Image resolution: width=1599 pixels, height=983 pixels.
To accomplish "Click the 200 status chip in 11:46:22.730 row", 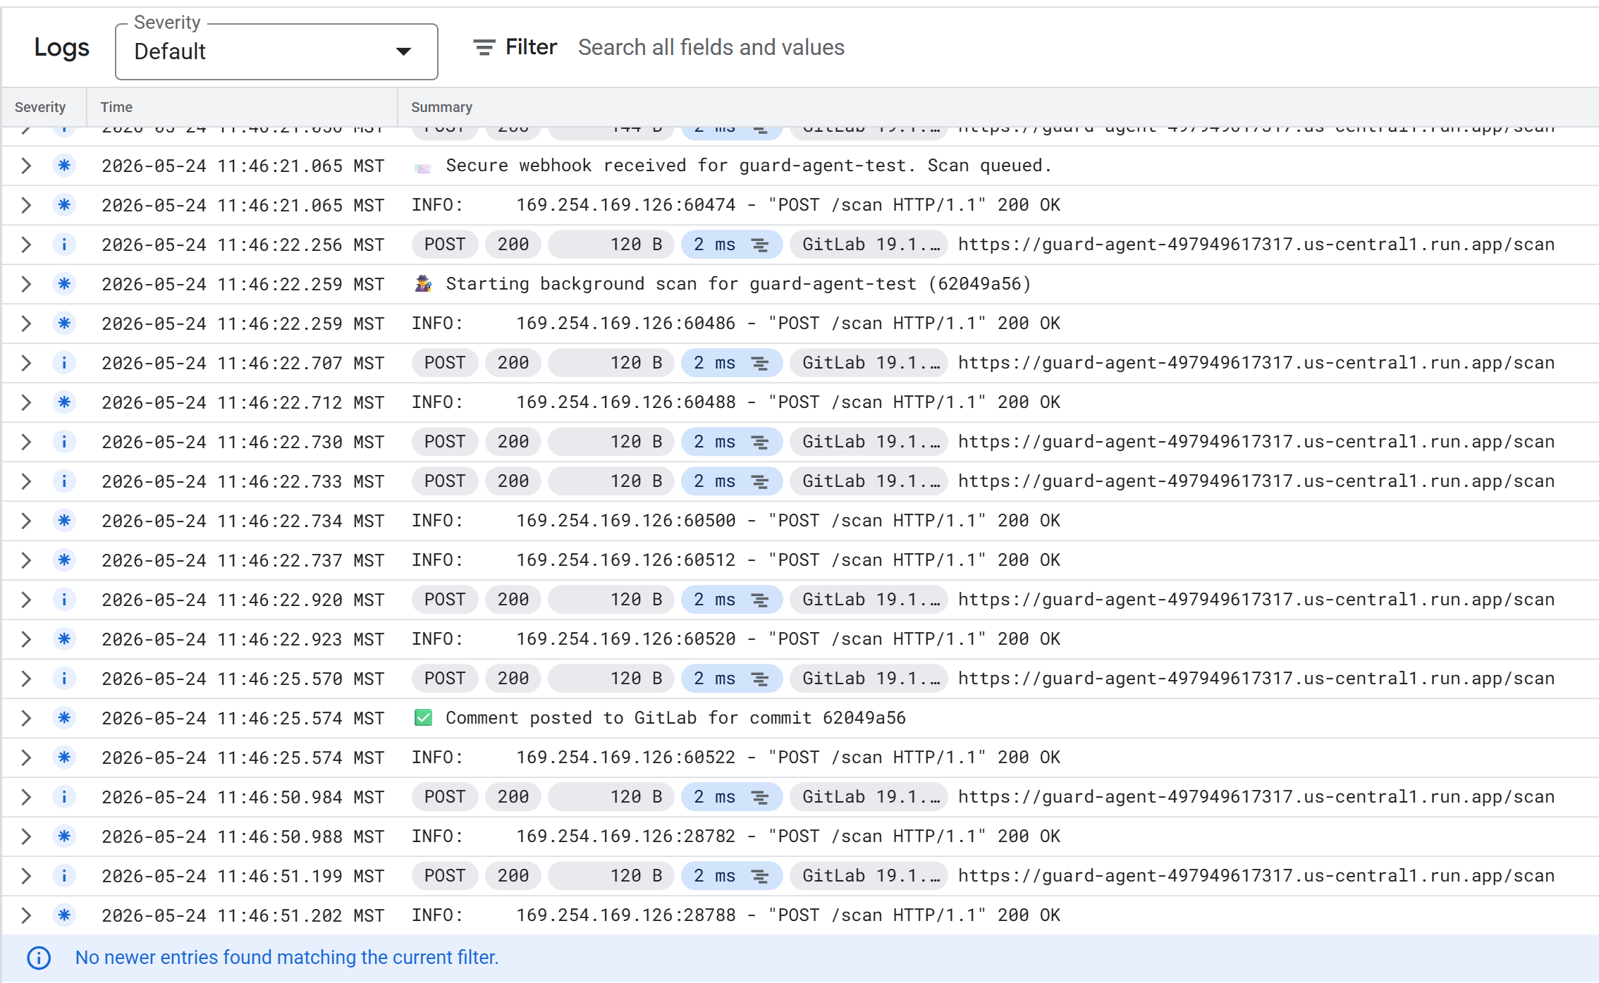I will (x=513, y=442).
